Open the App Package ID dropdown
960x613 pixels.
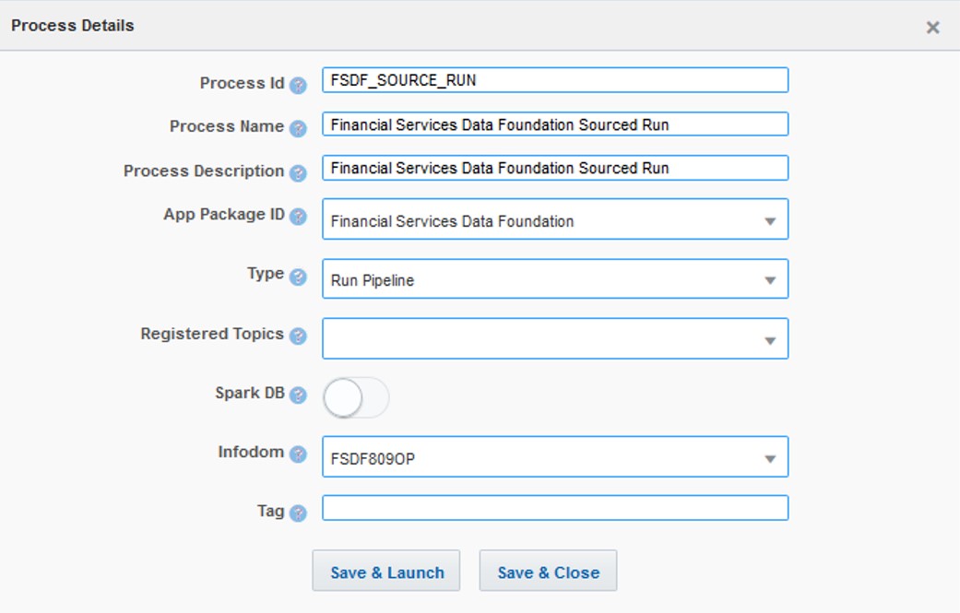click(554, 219)
